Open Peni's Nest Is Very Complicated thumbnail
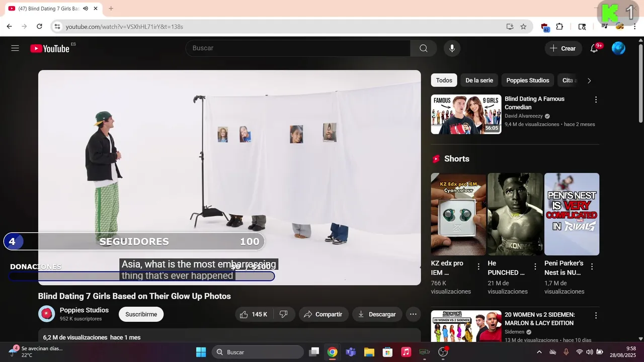Viewport: 644px width, 362px height. 572,214
